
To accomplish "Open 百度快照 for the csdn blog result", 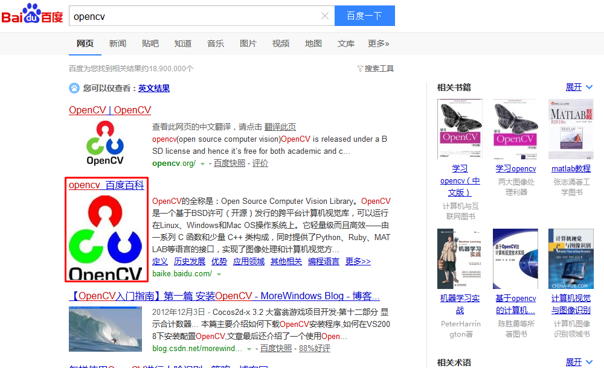I will (x=276, y=348).
